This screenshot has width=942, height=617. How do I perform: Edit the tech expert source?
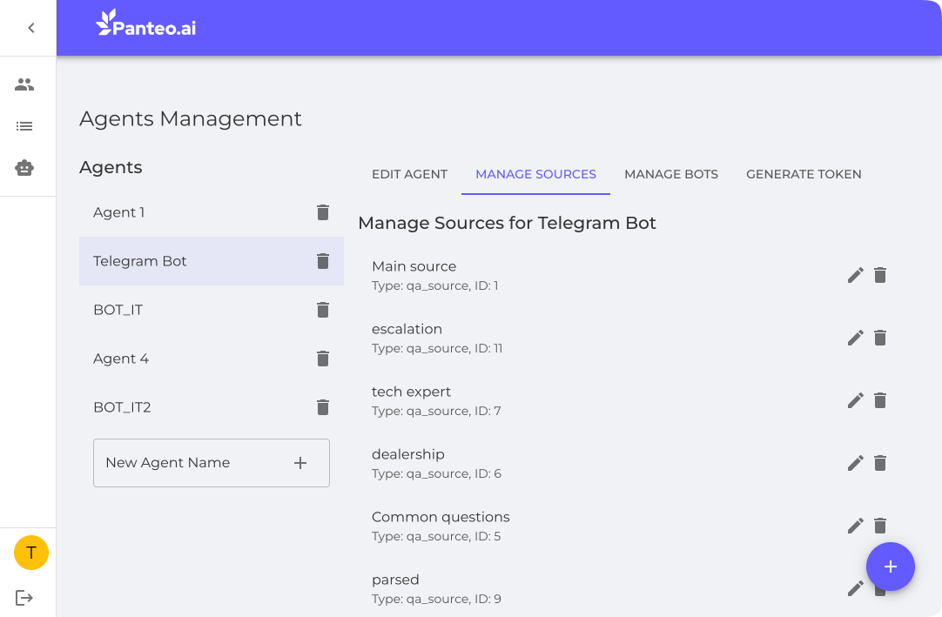coord(856,400)
